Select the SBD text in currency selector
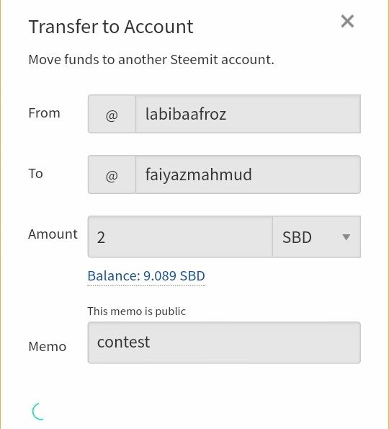389x429 pixels. point(297,237)
